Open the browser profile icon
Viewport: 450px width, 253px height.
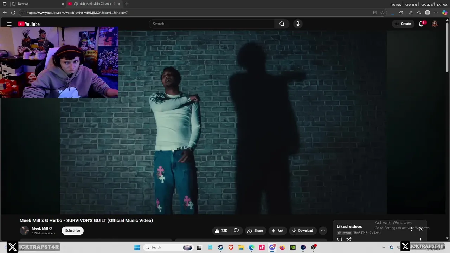(427, 13)
